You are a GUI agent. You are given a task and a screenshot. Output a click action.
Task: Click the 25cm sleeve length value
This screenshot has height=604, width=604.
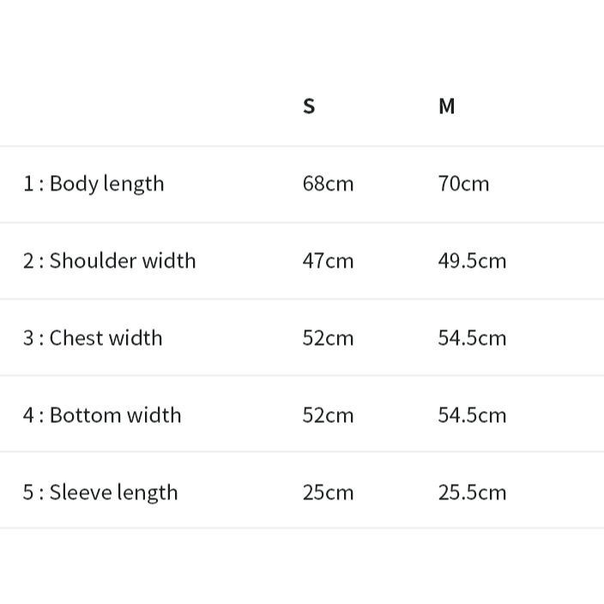[x=328, y=492]
